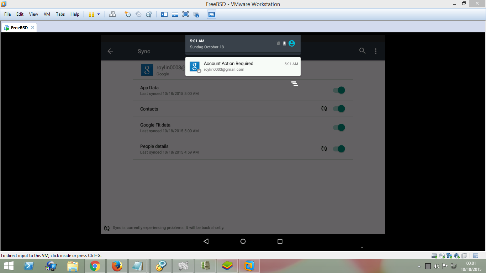
Task: Open File Explorer from the taskbar
Action: pyautogui.click(x=73, y=266)
